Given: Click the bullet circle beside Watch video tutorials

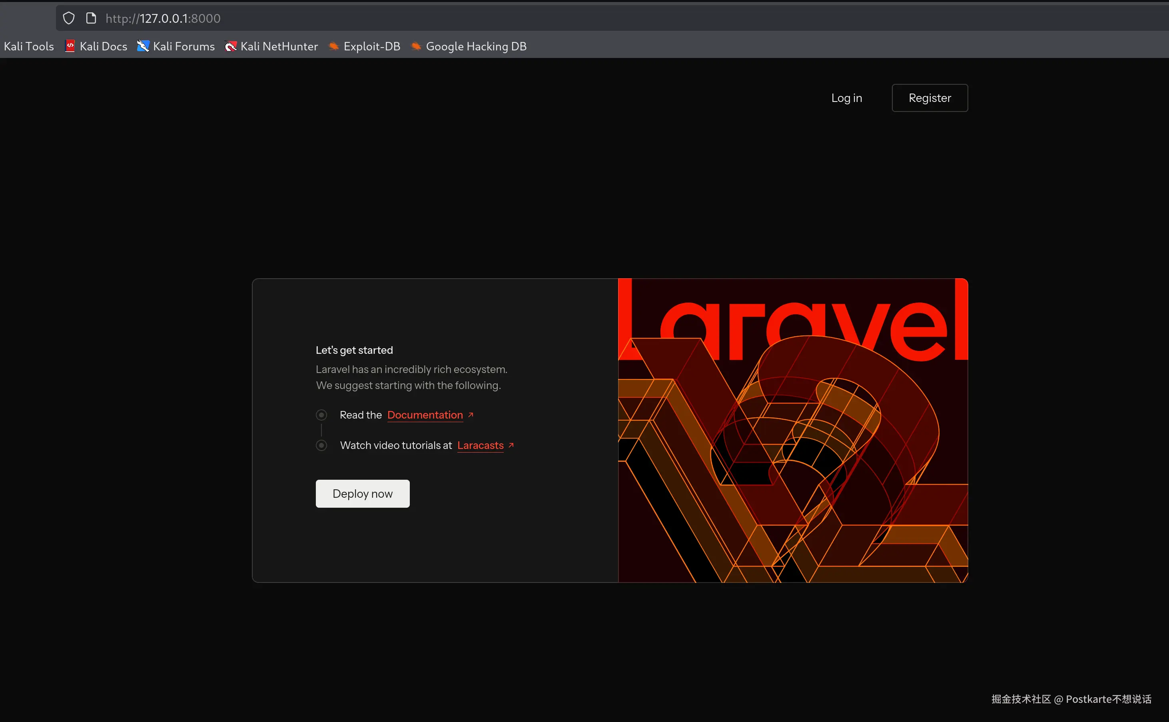Looking at the screenshot, I should click(x=321, y=445).
